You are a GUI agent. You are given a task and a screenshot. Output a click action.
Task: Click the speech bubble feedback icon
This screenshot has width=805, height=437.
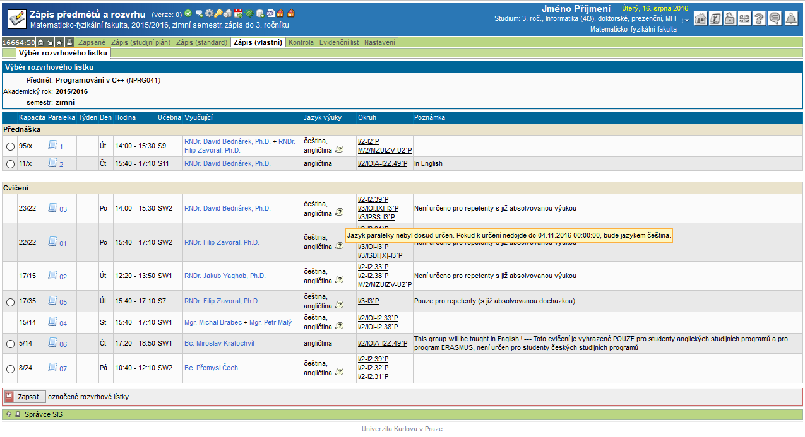(x=775, y=19)
